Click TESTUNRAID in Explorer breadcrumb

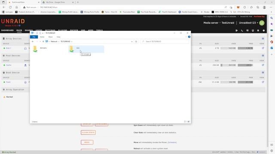pyautogui.click(x=65, y=41)
